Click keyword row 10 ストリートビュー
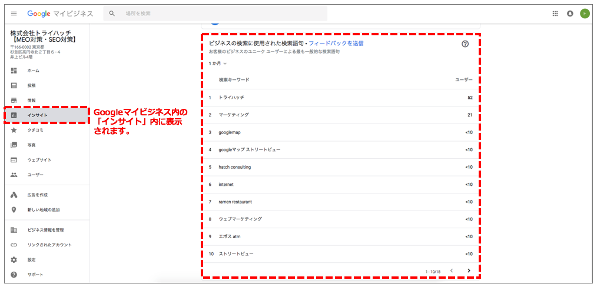The image size is (597, 287). click(x=340, y=254)
